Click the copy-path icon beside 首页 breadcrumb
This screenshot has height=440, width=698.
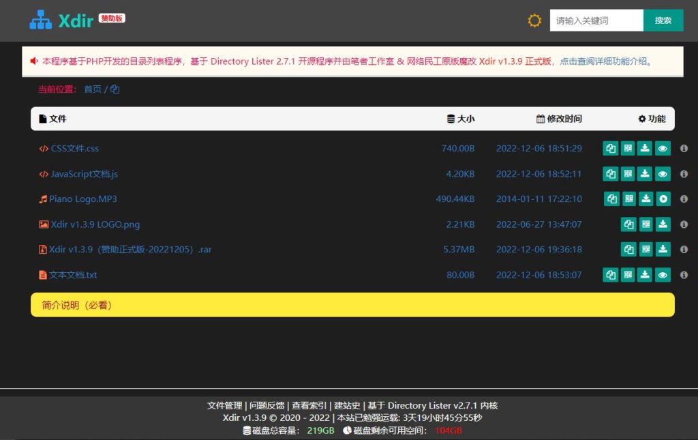click(115, 89)
